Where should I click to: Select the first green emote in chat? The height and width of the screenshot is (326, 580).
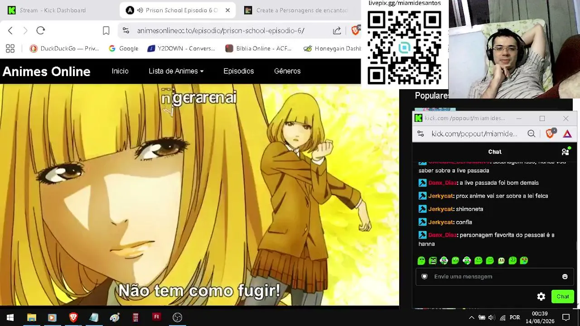[x=421, y=260]
